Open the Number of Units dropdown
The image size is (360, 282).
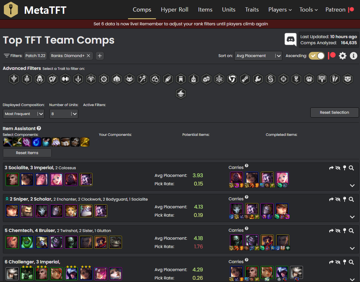tap(64, 114)
